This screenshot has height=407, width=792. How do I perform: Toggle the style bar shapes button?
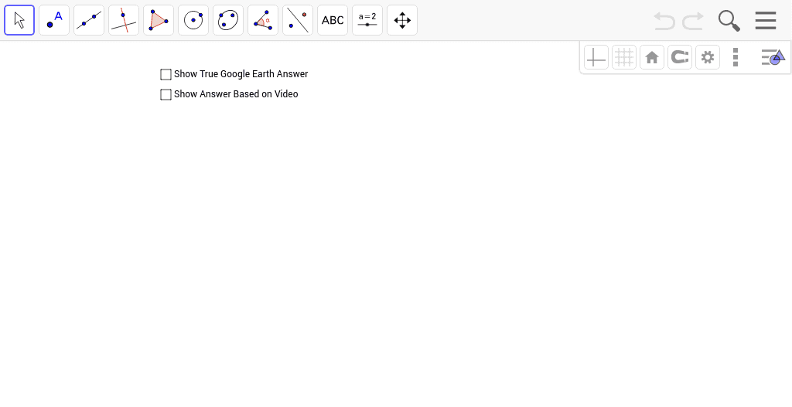(773, 57)
